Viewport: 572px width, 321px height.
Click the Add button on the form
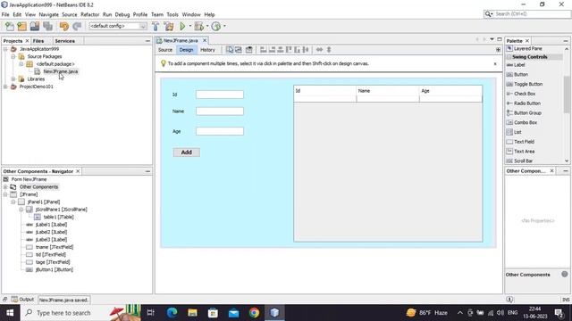coord(187,152)
